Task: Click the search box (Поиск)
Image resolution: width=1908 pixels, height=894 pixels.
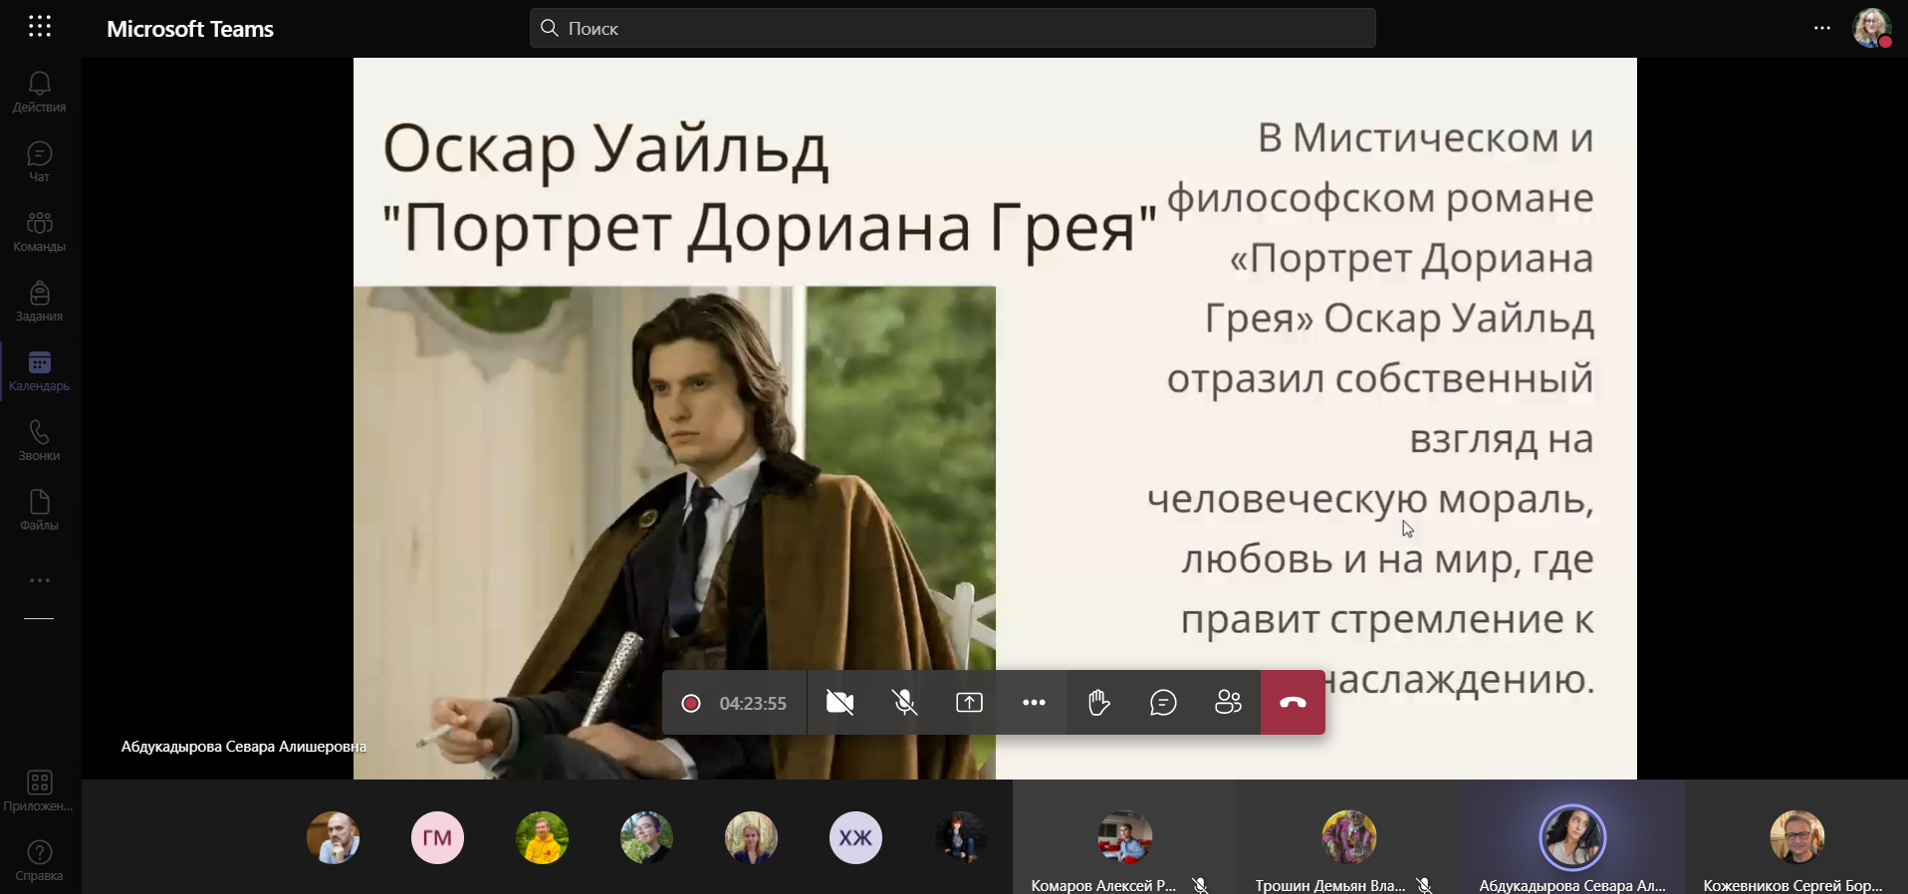Action: coord(952,28)
